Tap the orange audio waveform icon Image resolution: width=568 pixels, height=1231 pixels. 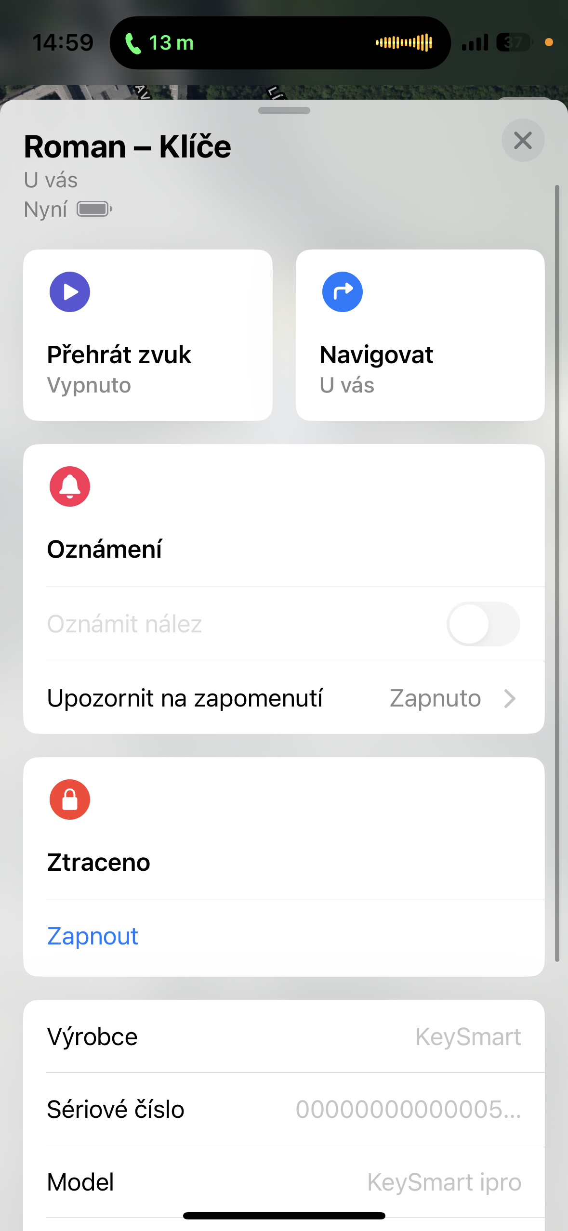(404, 43)
